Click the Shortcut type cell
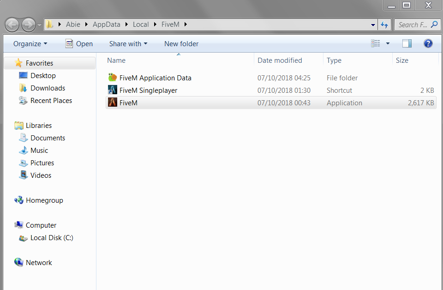 [339, 91]
